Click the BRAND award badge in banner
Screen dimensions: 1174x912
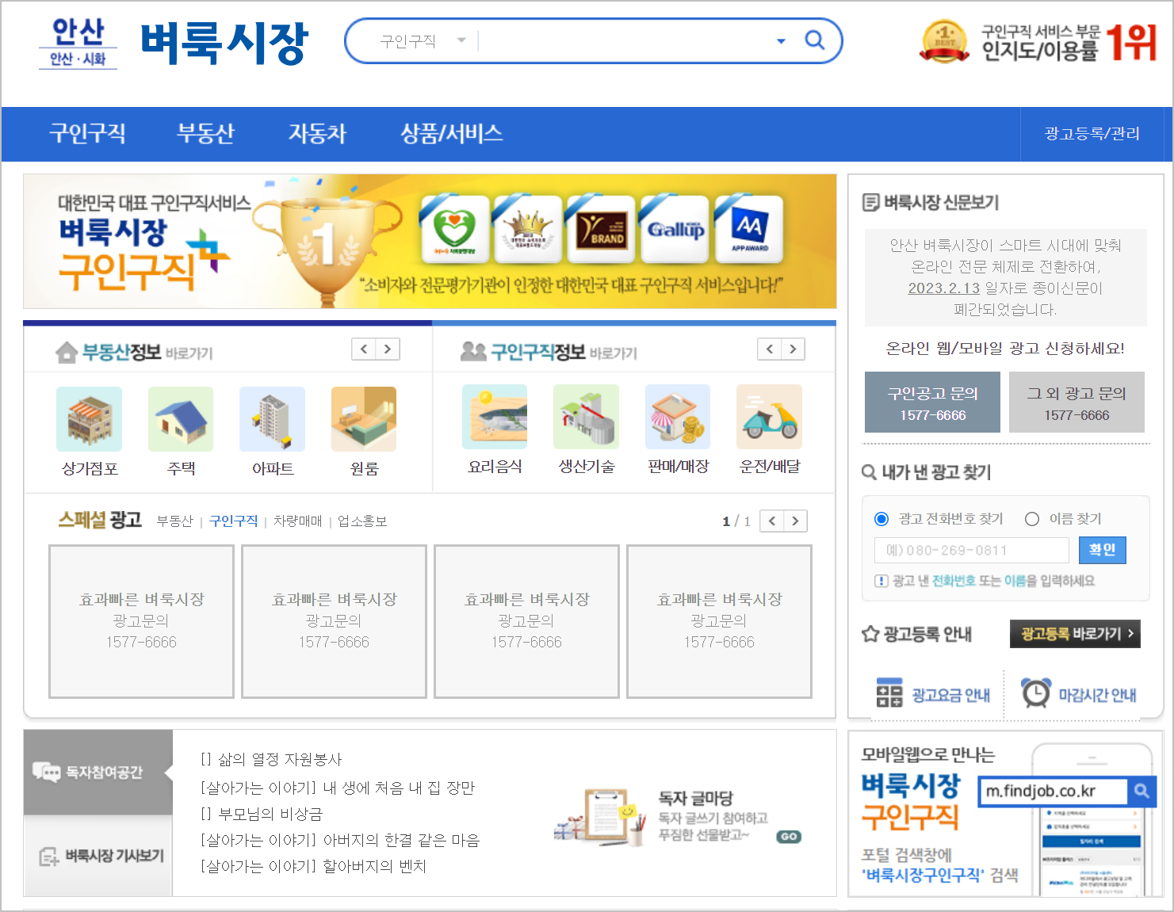click(602, 229)
